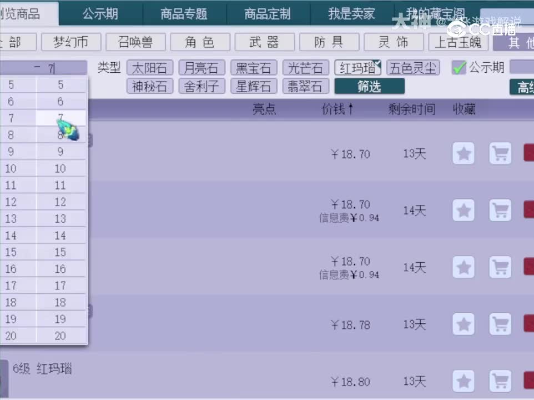Click the 筛选 filter button
The width and height of the screenshot is (534, 400).
tap(369, 86)
